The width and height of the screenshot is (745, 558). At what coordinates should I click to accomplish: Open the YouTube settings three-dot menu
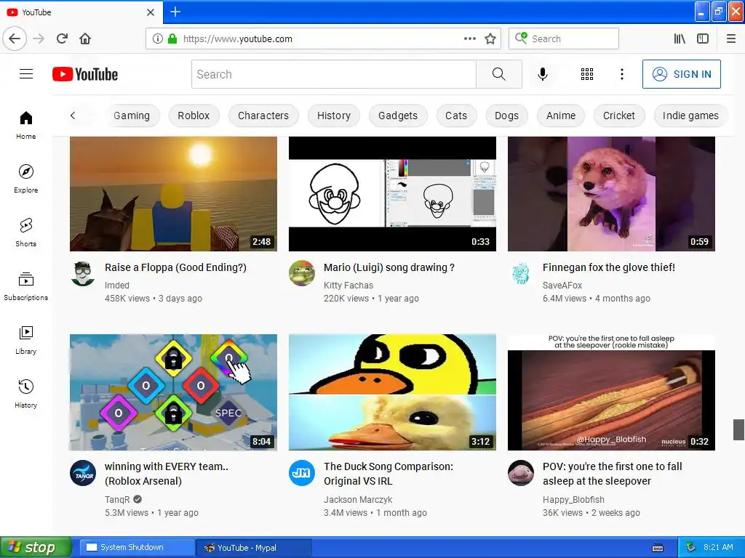pos(621,74)
